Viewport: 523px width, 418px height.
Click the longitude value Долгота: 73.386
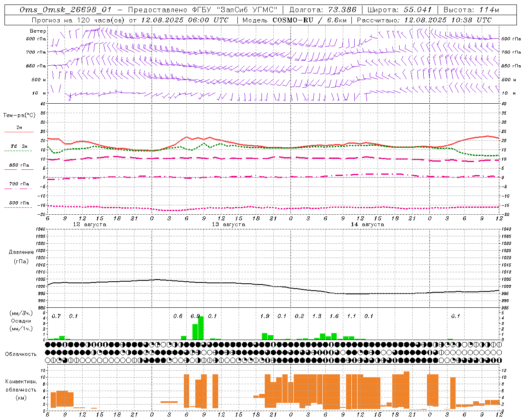[323, 10]
